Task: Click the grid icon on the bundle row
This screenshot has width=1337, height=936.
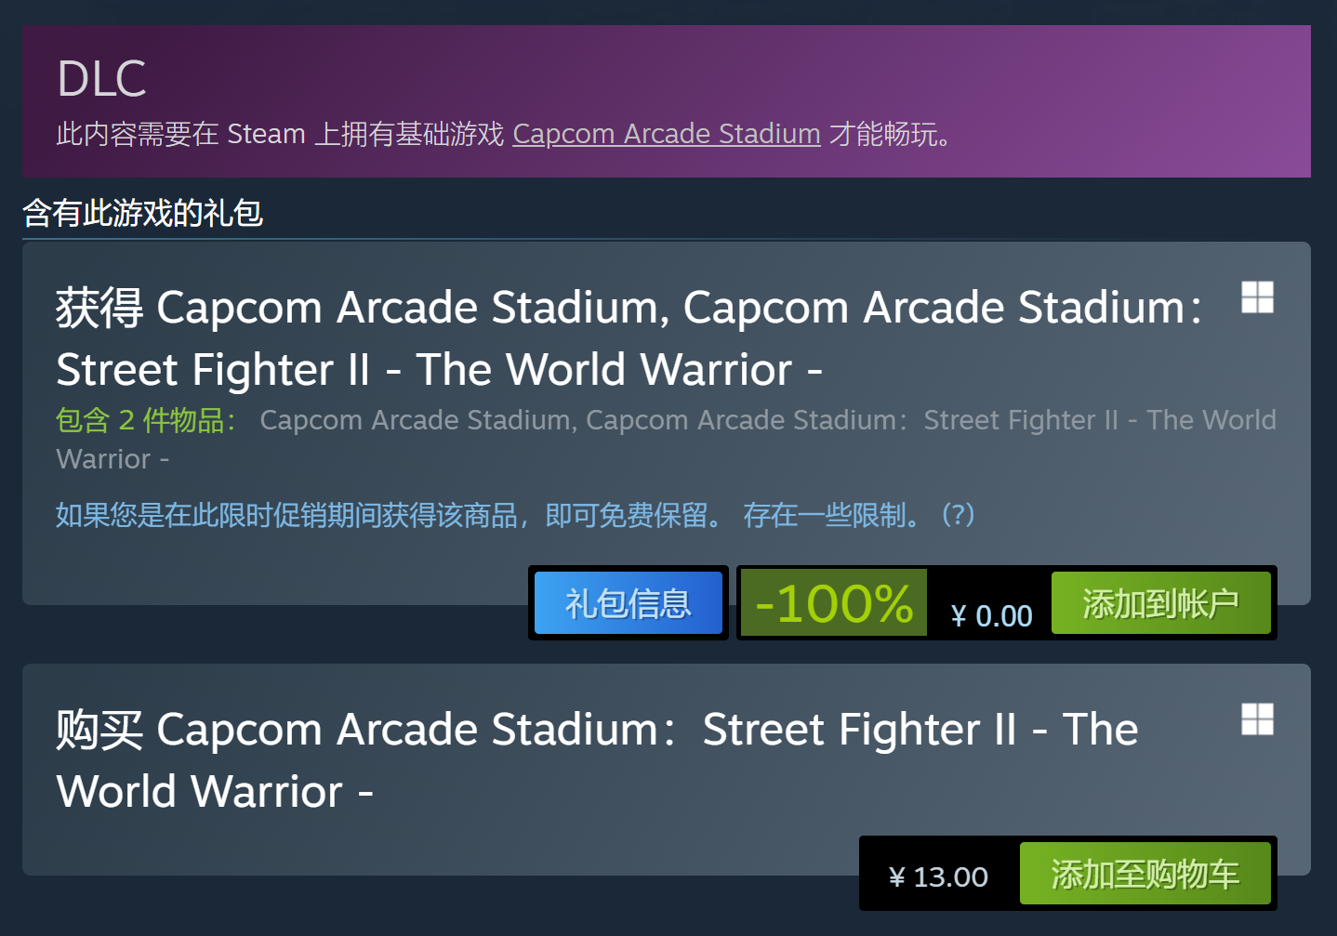Action: 1257,297
